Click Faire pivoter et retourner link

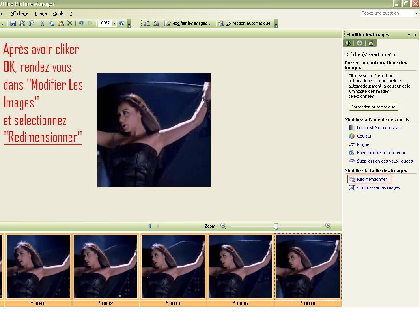pyautogui.click(x=381, y=153)
